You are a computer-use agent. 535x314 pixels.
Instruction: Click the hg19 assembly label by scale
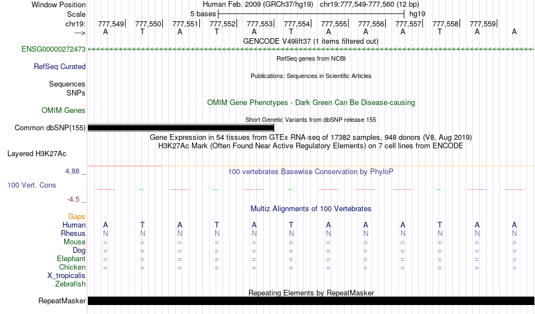coord(417,14)
